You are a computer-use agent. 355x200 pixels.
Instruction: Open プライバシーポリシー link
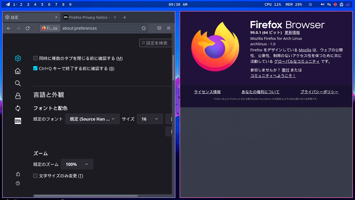[x=319, y=92]
